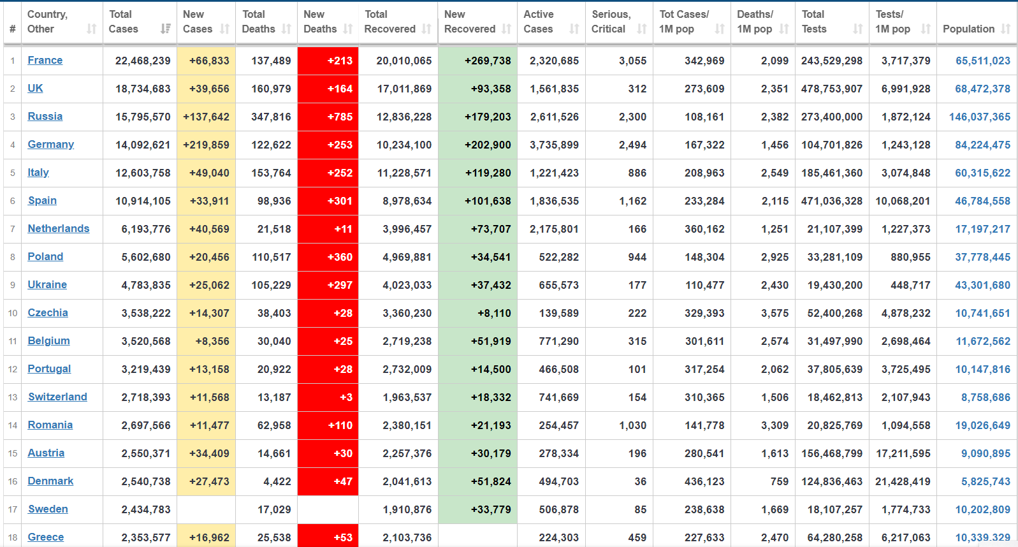The width and height of the screenshot is (1018, 547).
Task: Select Denmark tests per million cell 21,428,419
Action: [903, 481]
